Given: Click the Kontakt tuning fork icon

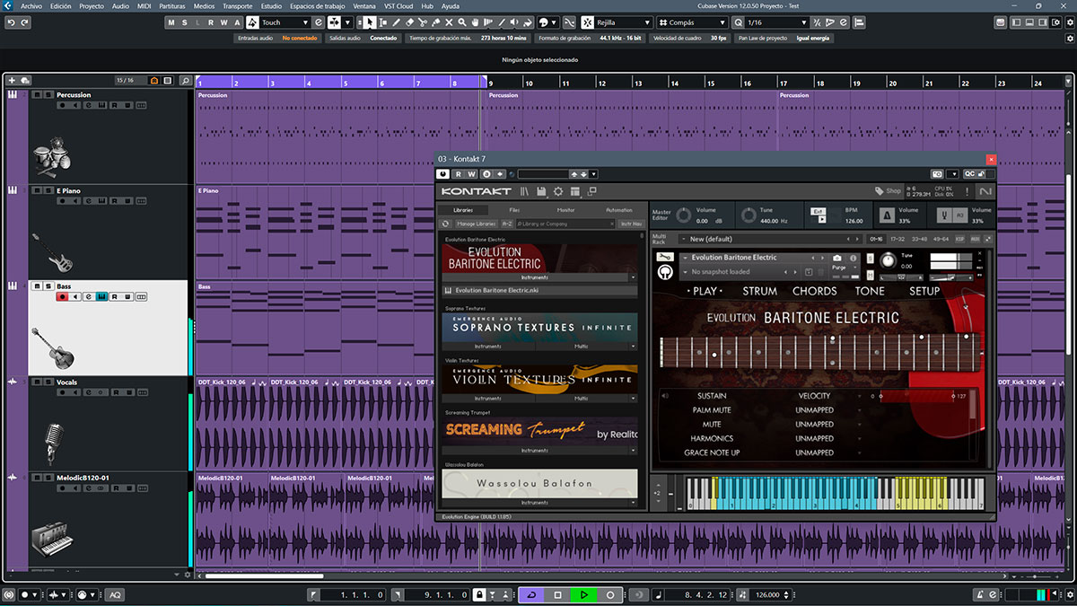Looking at the screenshot, I should 945,215.
